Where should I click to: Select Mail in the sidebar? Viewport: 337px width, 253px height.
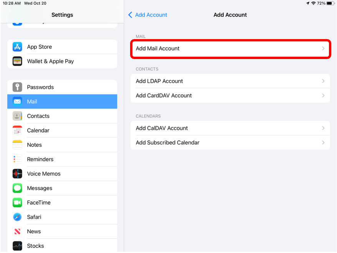click(62, 102)
